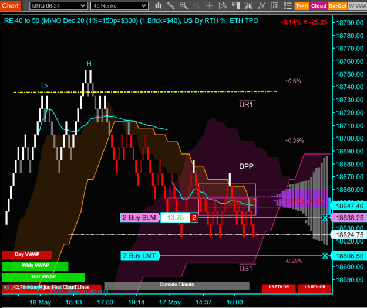Click the 16 May date label
This screenshot has width=367, height=308.
tap(40, 302)
